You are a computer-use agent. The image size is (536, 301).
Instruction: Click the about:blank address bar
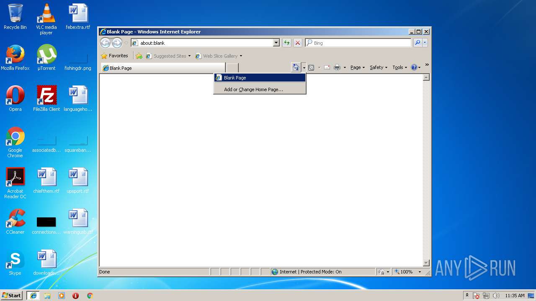coord(202,43)
